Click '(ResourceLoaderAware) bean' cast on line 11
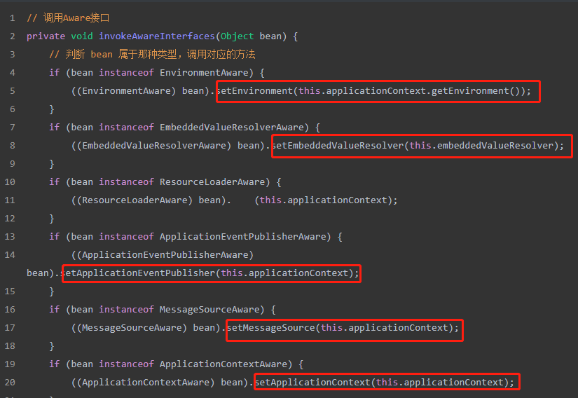 [x=149, y=200]
